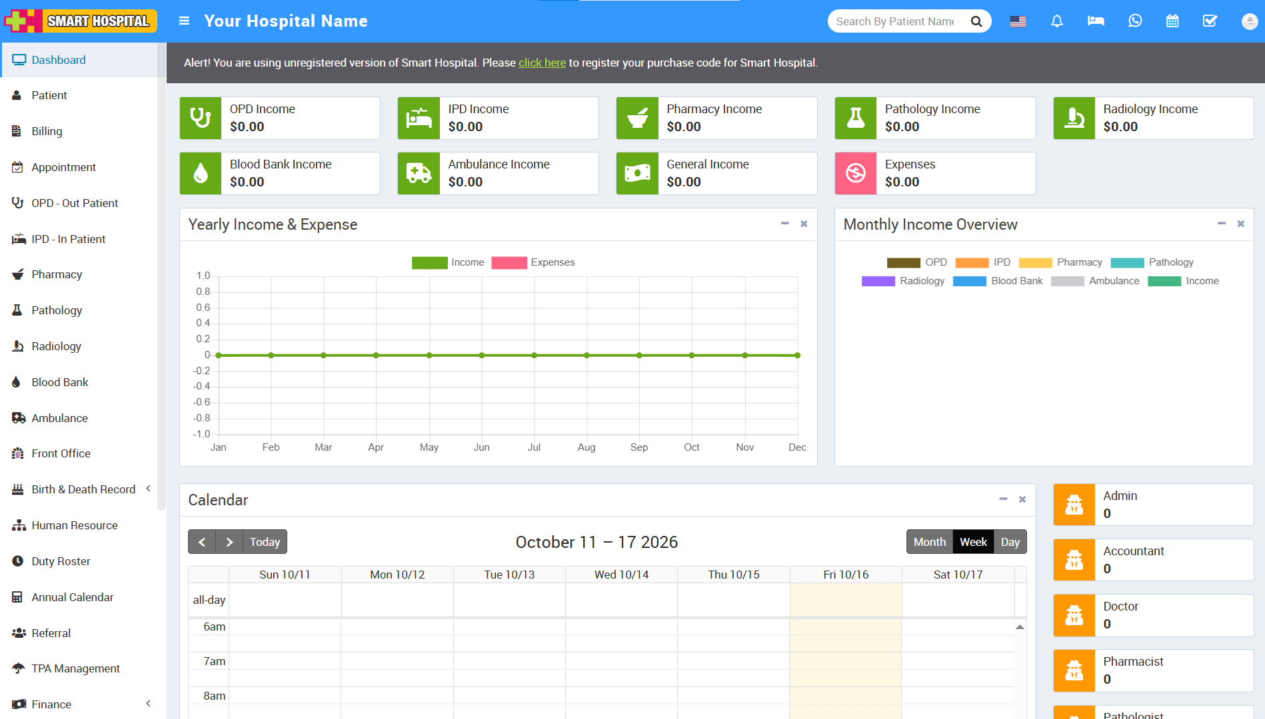Collapse the Calendar panel
1265x719 pixels.
(x=1003, y=499)
